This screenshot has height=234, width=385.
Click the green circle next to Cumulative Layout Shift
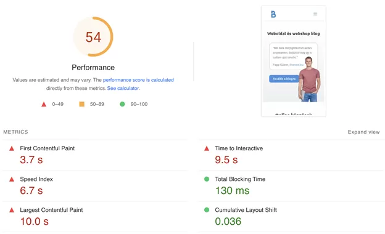pyautogui.click(x=207, y=210)
